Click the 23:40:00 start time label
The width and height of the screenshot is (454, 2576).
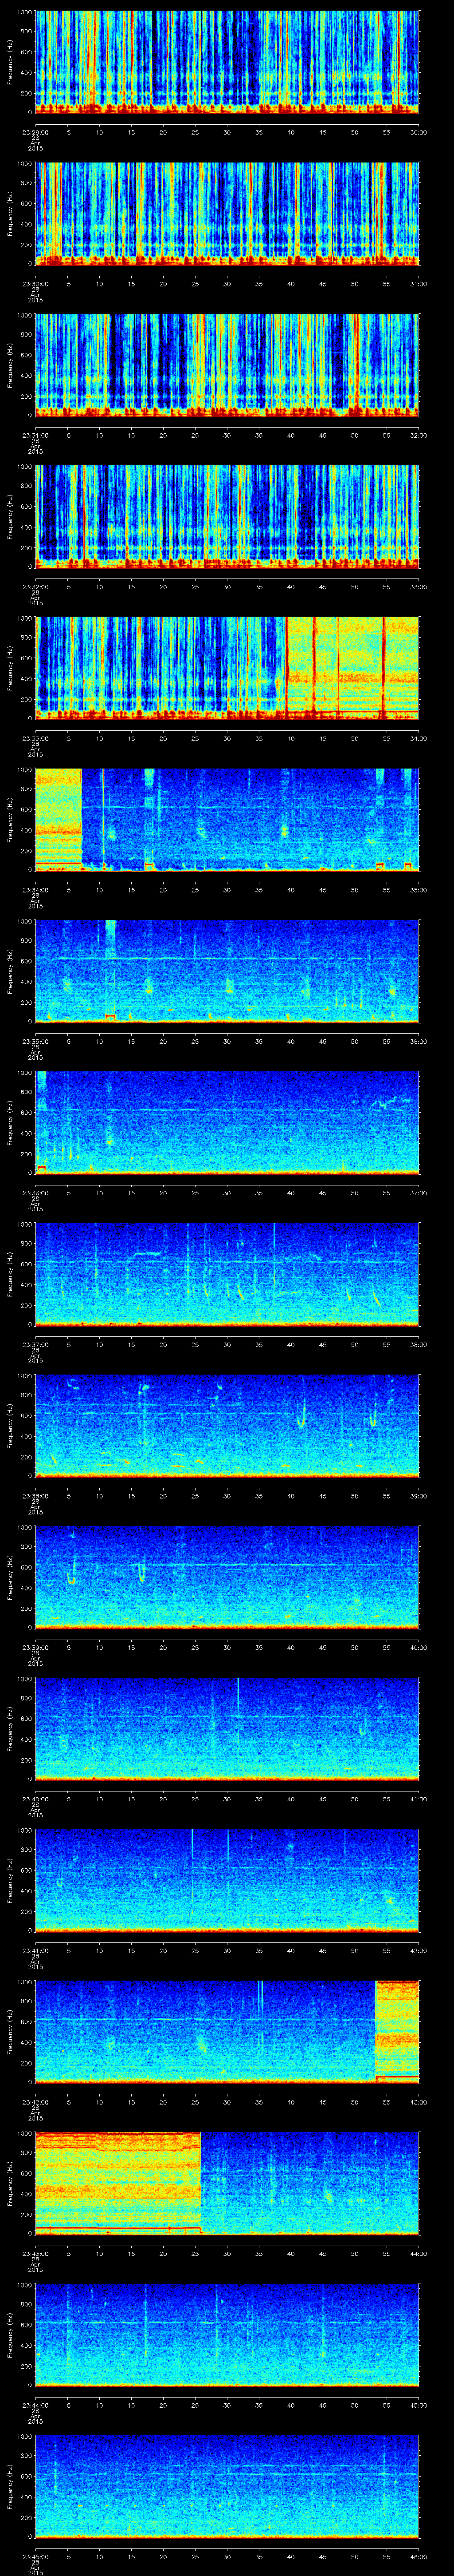(x=35, y=1798)
